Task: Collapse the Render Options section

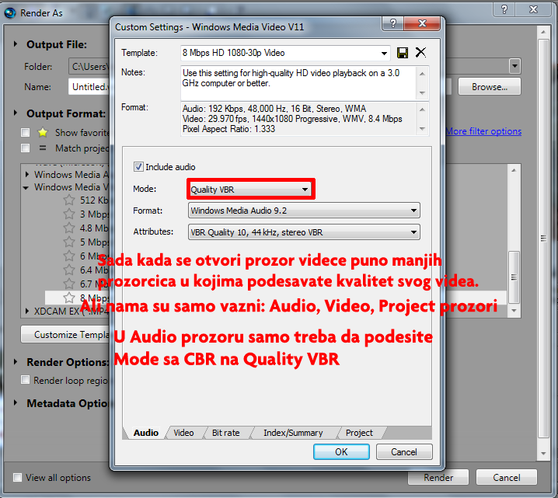Action: coord(16,362)
